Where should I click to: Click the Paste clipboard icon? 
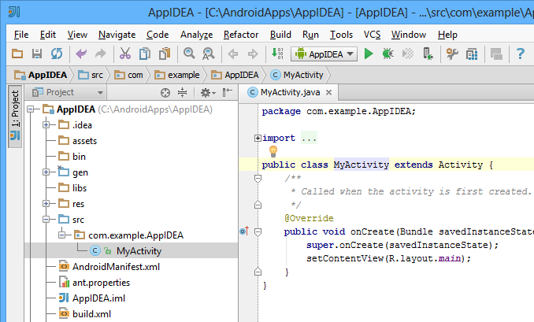coord(165,54)
